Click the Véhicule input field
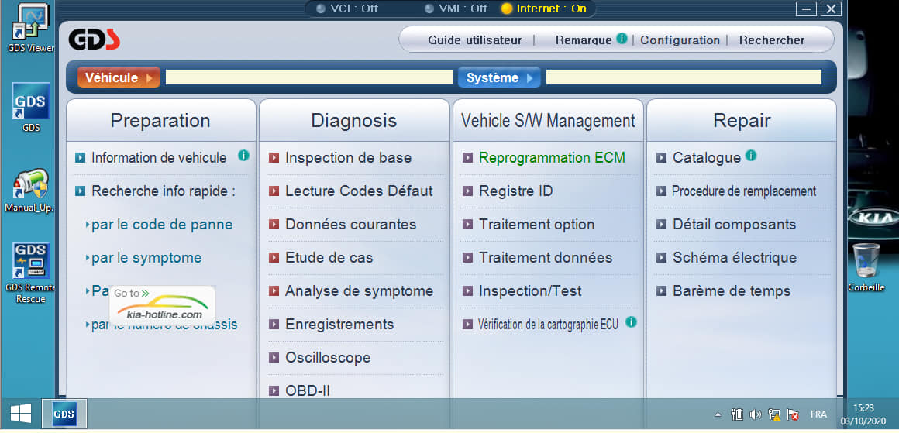Screen dimensions: 899x433 click(308, 77)
